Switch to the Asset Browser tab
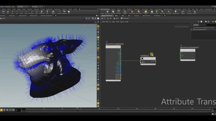Image resolution: width=216 pixels, height=121 pixels. tap(157, 15)
